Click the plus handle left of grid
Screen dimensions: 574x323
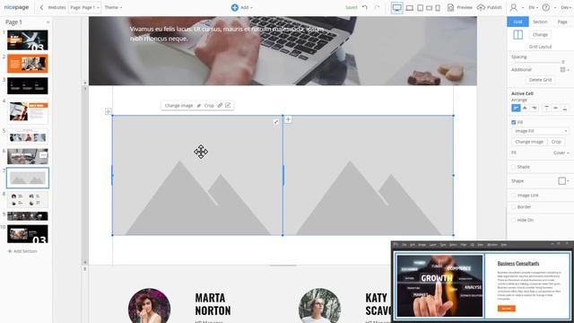(109, 111)
